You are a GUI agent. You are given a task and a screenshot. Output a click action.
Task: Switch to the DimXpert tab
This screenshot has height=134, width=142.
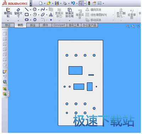[59, 25]
